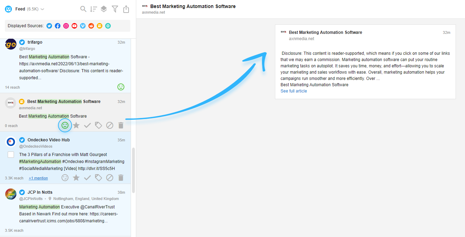The width and height of the screenshot is (465, 237).
Task: Click the 14 reach text
Action: pyautogui.click(x=13, y=87)
